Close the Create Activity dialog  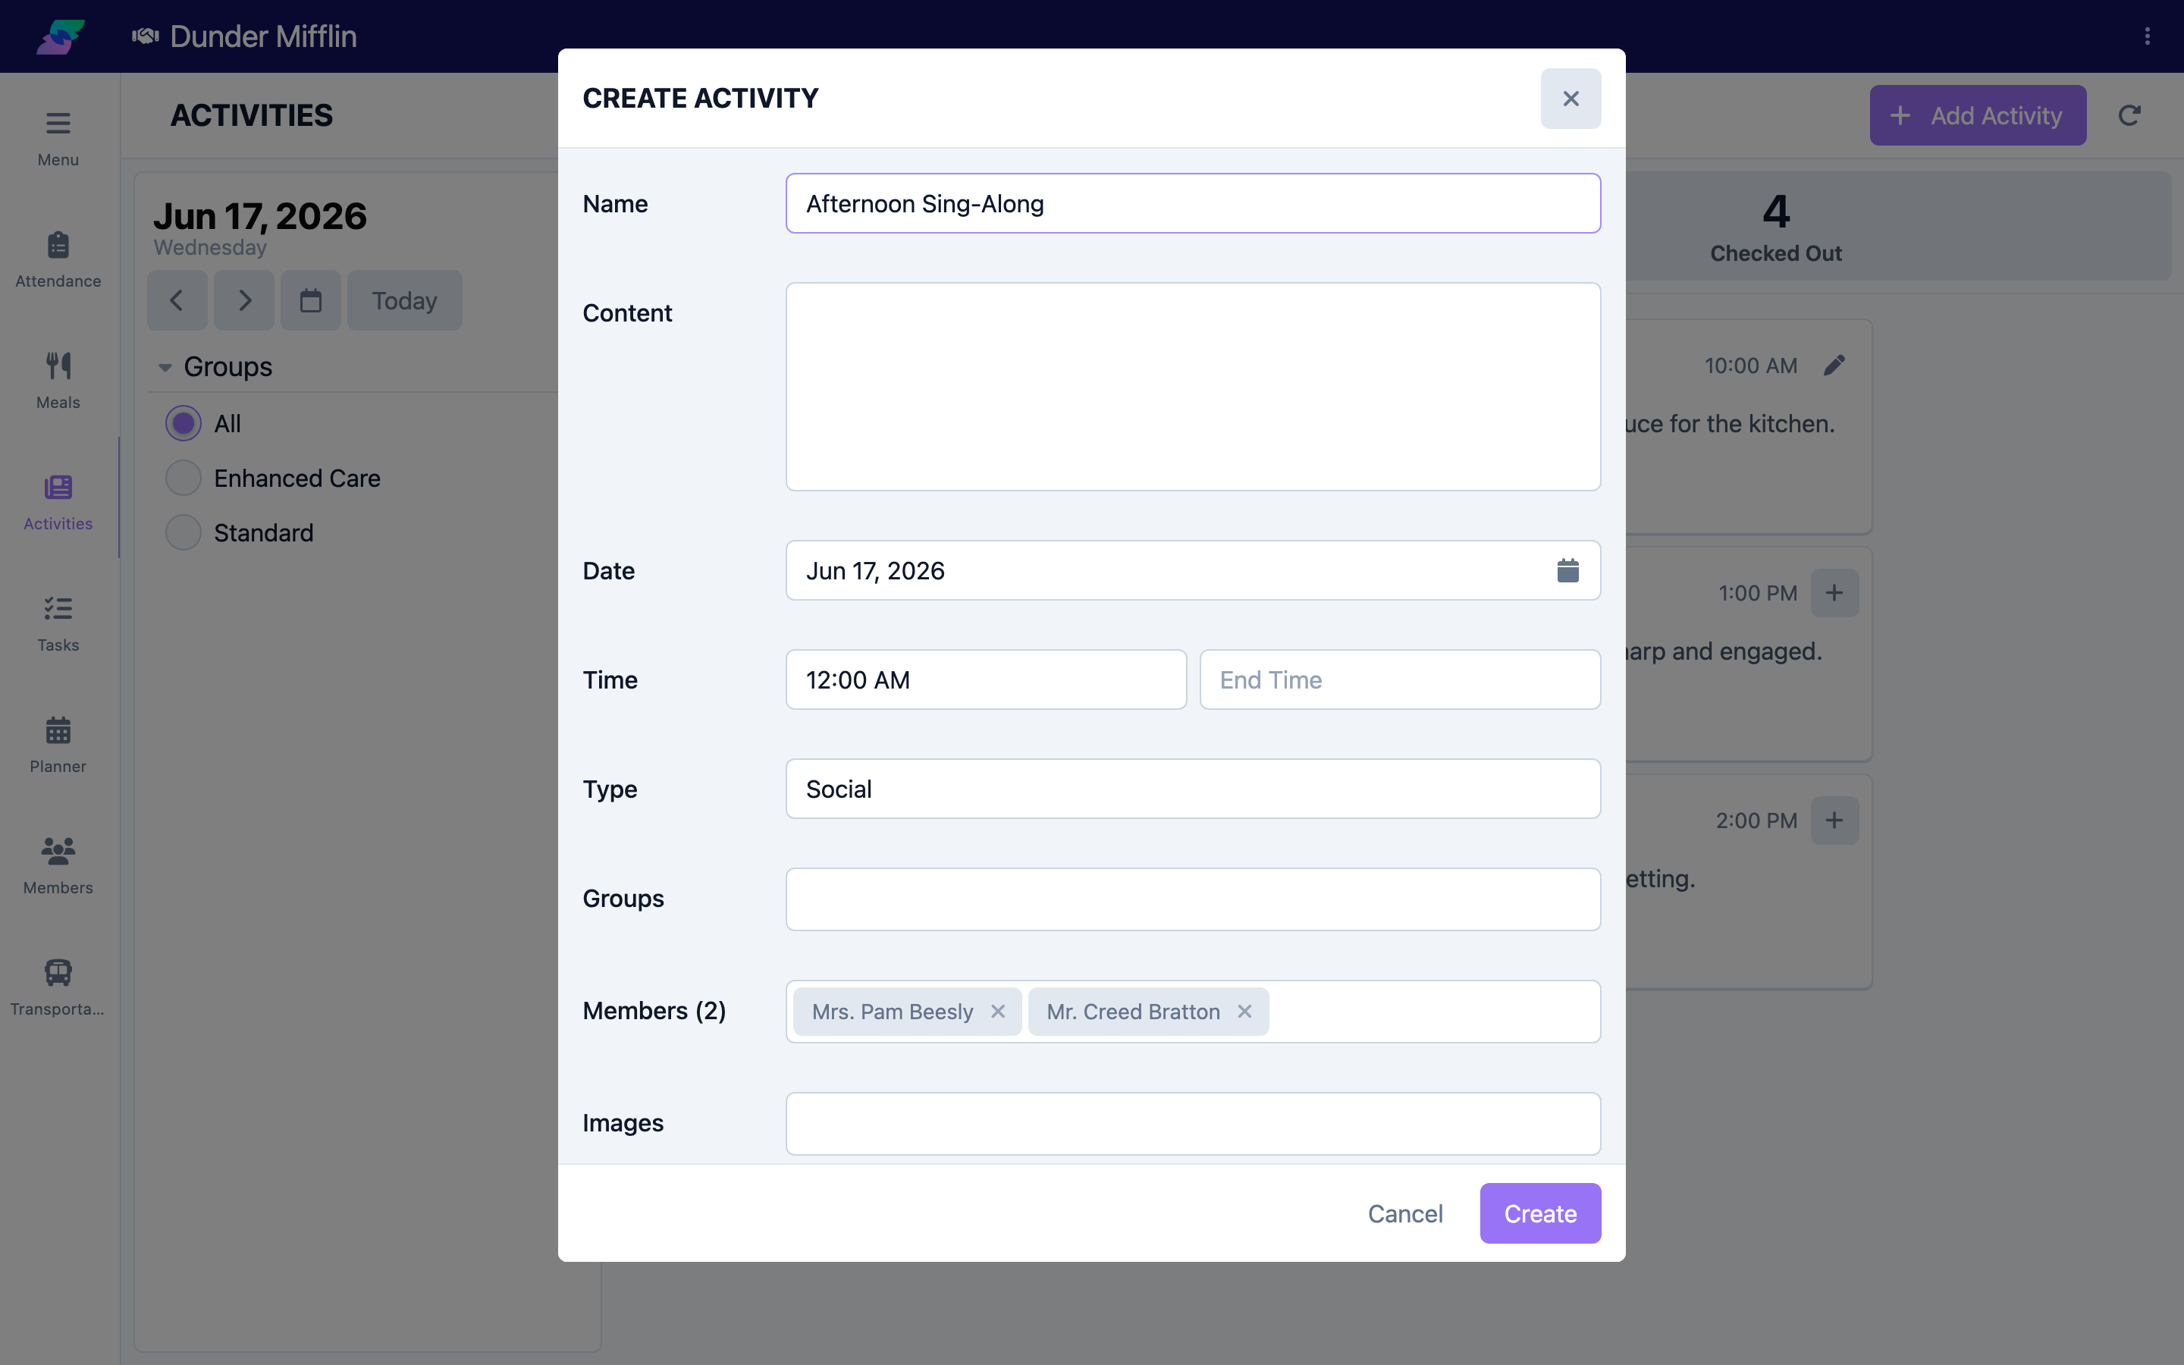click(x=1571, y=99)
